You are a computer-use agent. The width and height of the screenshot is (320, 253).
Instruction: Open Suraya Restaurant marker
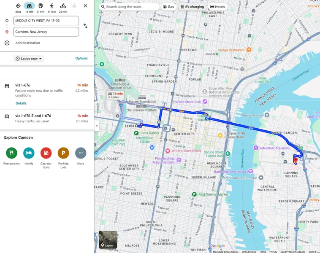coord(249,50)
